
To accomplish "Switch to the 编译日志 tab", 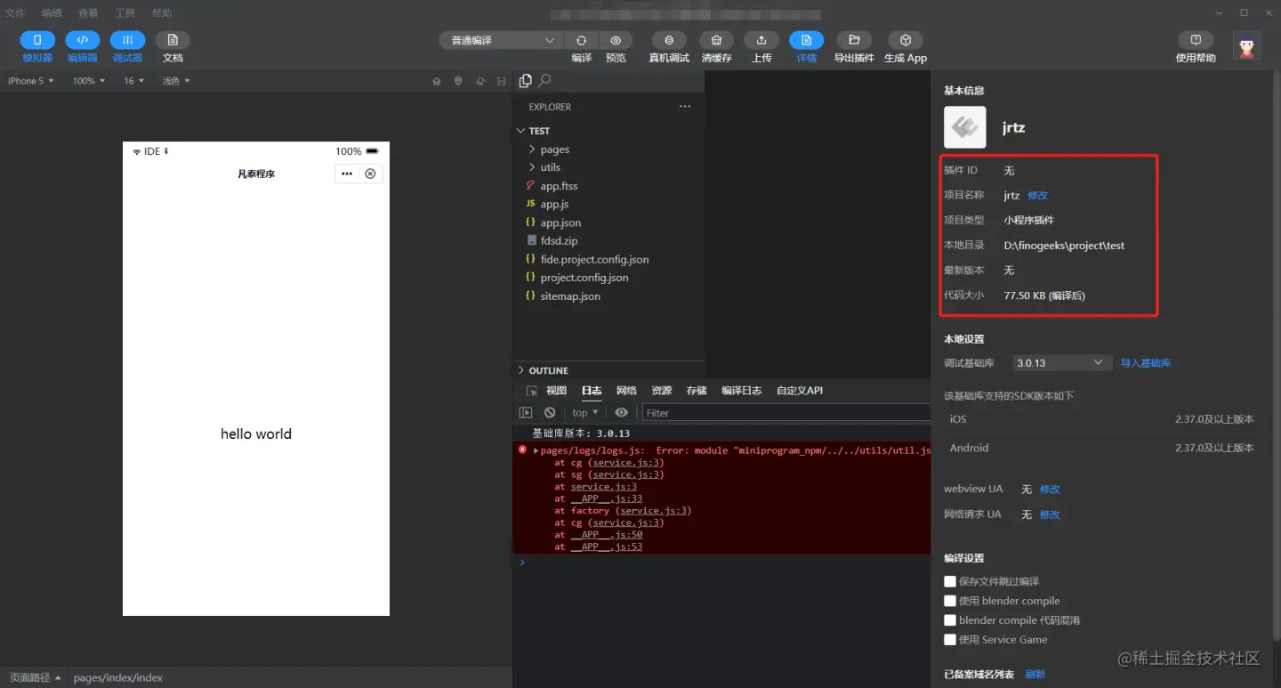I will click(x=742, y=391).
